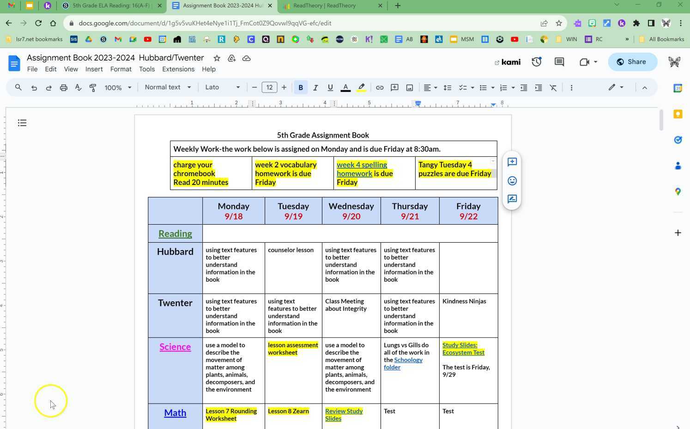Insert a link with the toolbar icon
690x429 pixels.
pos(380,87)
